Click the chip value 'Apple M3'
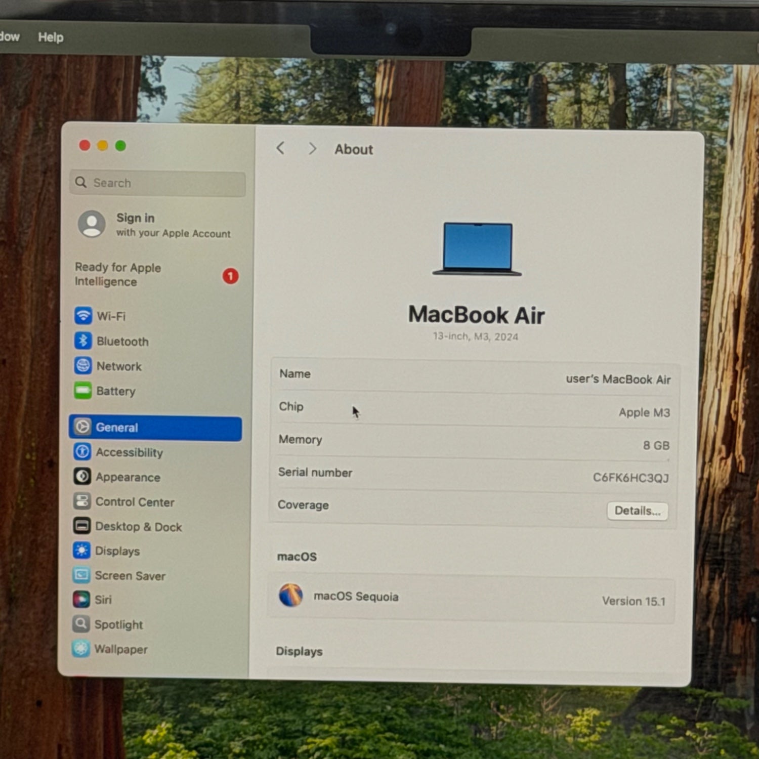Viewport: 759px width, 759px height. (x=644, y=412)
